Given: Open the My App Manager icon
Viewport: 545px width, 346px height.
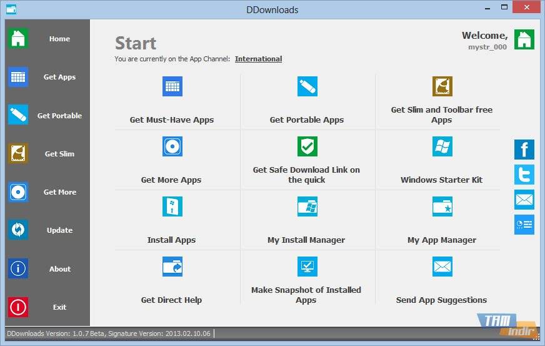Looking at the screenshot, I should coord(442,206).
